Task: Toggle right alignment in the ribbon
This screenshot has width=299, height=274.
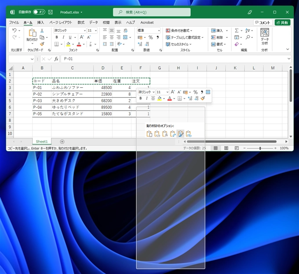Action: point(119,37)
